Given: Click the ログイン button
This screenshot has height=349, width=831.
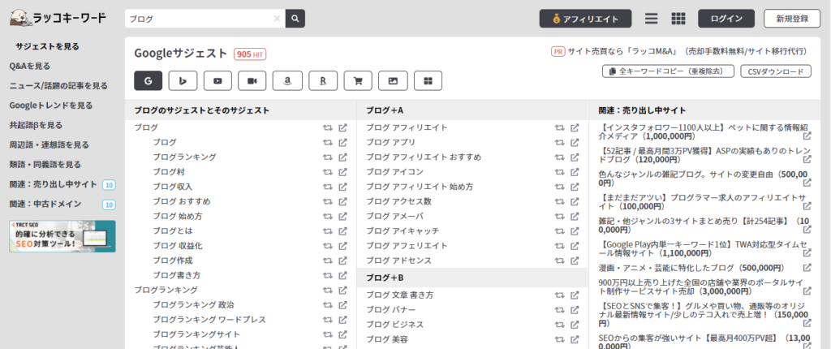Looking at the screenshot, I should click(x=726, y=19).
